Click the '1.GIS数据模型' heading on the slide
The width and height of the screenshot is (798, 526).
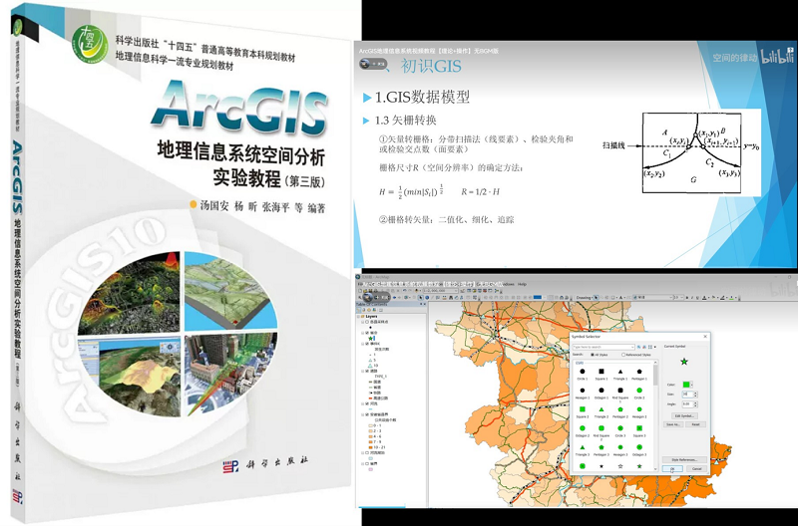422,97
